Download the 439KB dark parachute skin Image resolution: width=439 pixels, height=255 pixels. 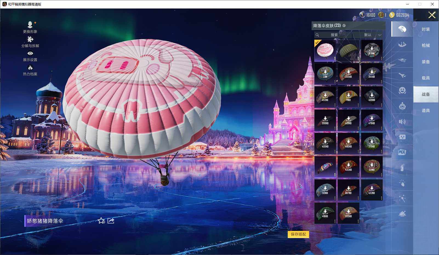pos(372,97)
